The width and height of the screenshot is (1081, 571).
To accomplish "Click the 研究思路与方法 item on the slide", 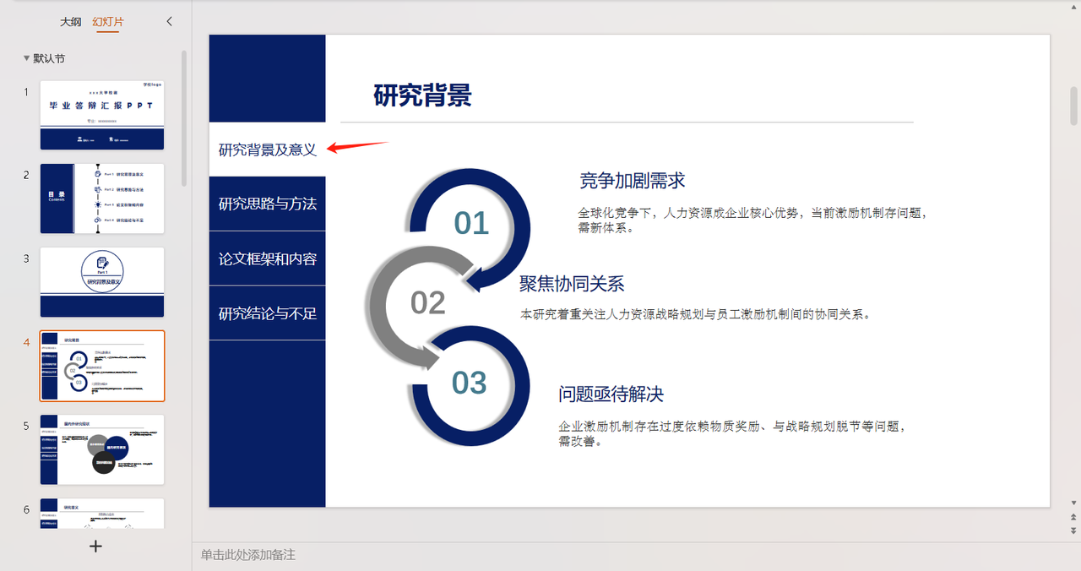I will coord(267,203).
